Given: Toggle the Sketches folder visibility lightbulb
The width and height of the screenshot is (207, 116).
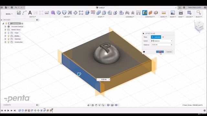Looking at the screenshot, I should (x=9, y=39).
